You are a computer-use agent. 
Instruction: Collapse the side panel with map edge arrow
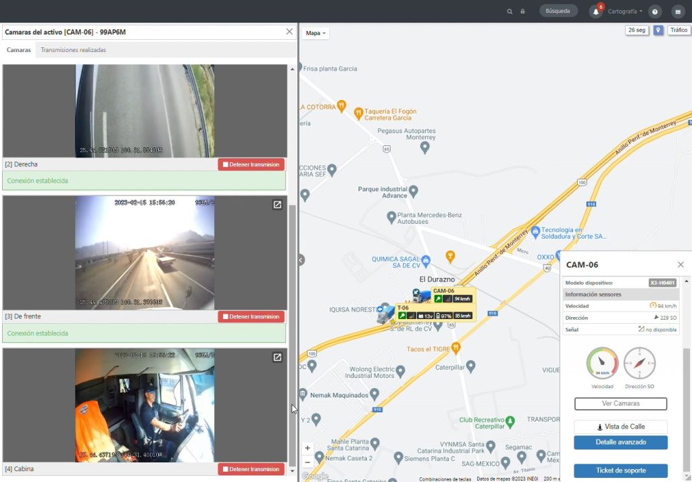click(302, 260)
